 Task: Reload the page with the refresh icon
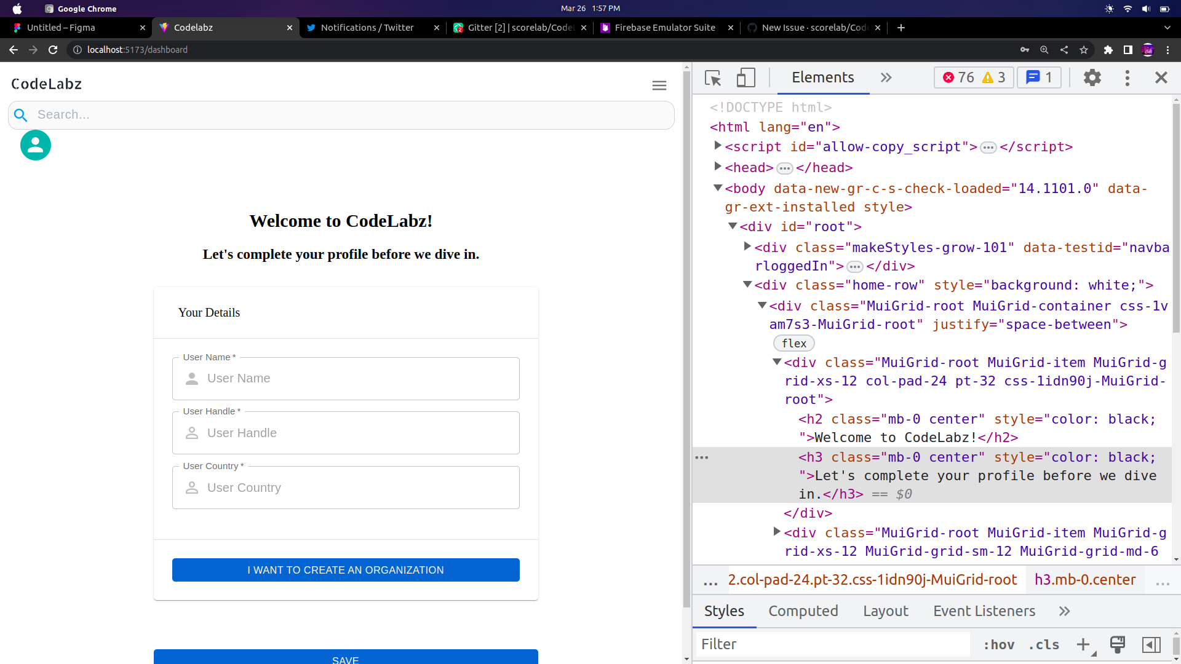[x=53, y=50]
